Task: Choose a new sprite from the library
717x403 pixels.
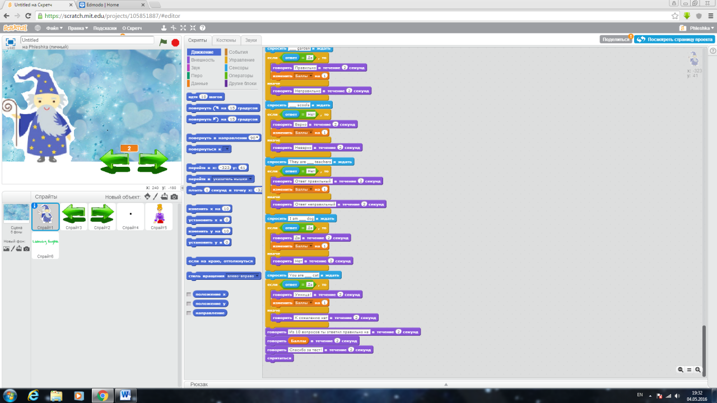Action: coord(147,196)
